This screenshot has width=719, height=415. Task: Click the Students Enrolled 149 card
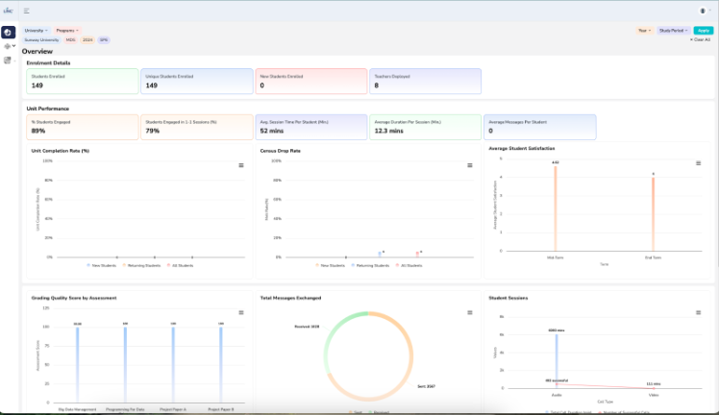coord(83,81)
